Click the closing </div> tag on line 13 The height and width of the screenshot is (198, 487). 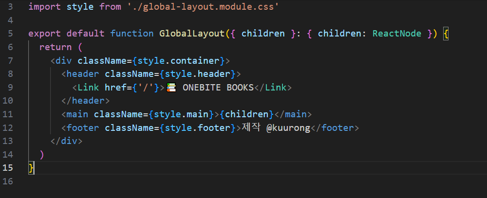click(x=66, y=141)
